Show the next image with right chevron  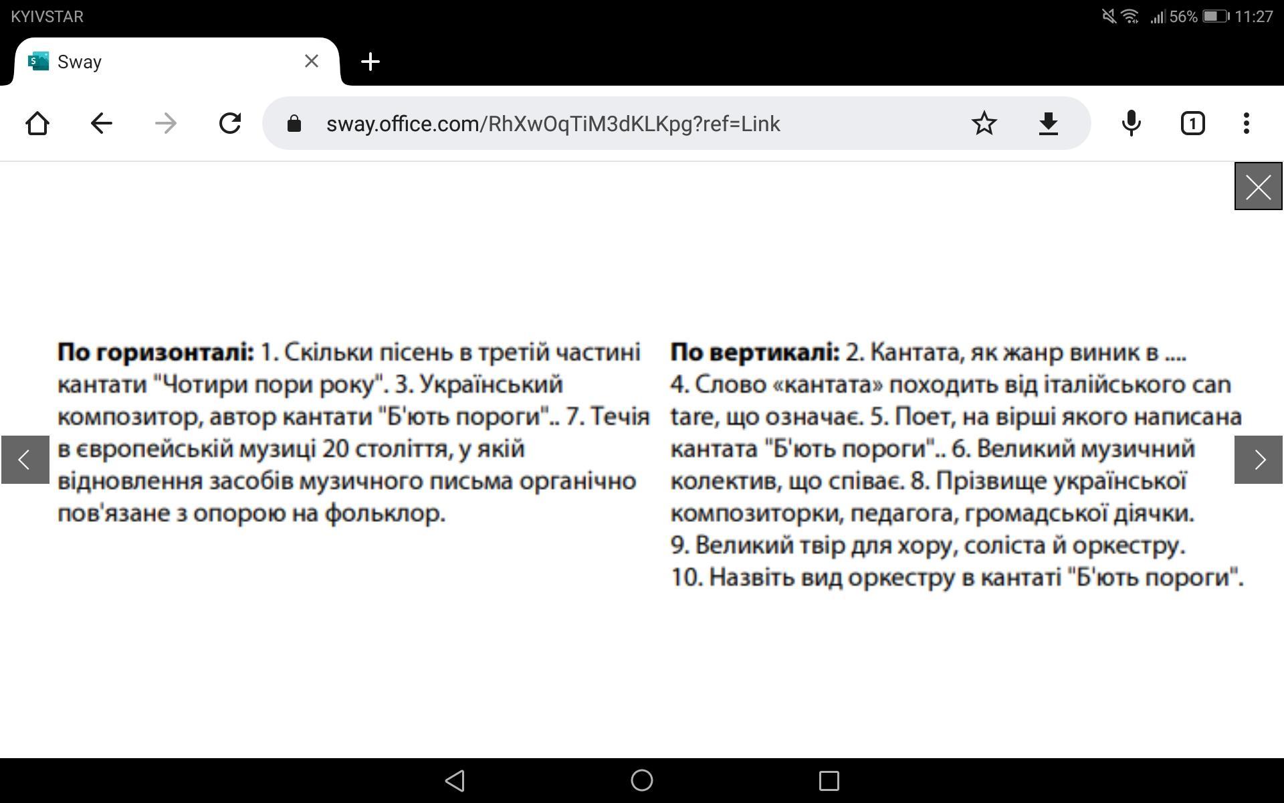click(1258, 460)
